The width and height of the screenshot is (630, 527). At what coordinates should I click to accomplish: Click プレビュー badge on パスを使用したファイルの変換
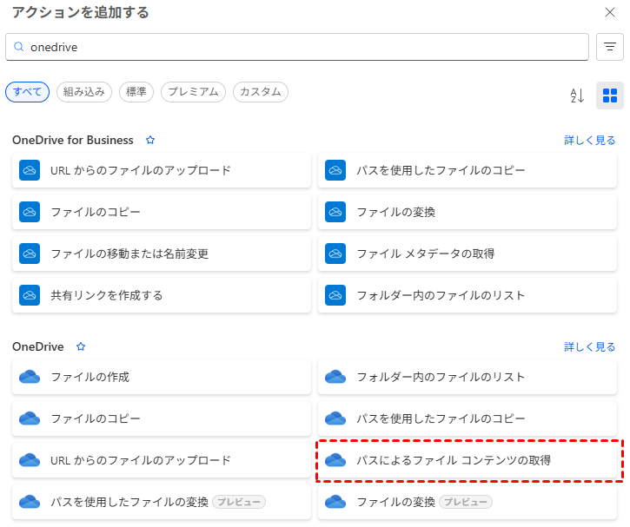pos(239,502)
